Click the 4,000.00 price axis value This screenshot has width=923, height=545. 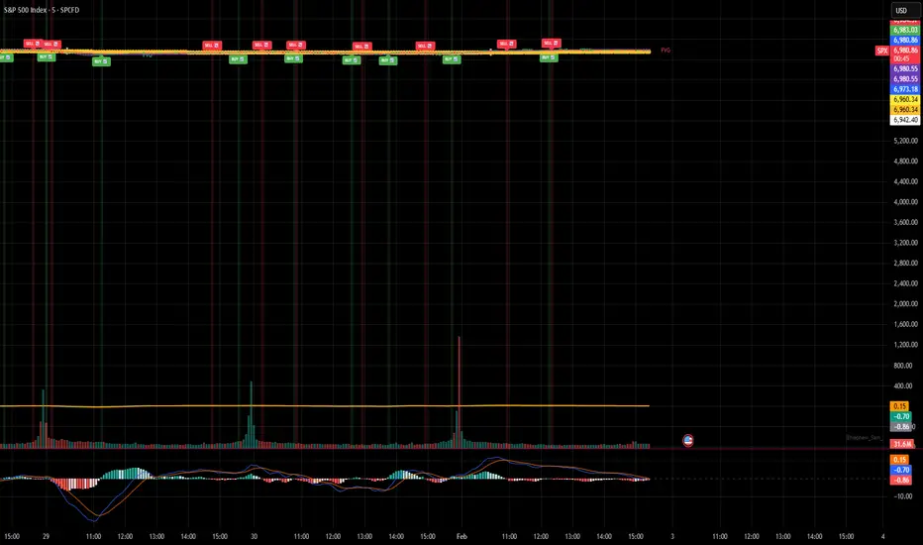(x=905, y=201)
